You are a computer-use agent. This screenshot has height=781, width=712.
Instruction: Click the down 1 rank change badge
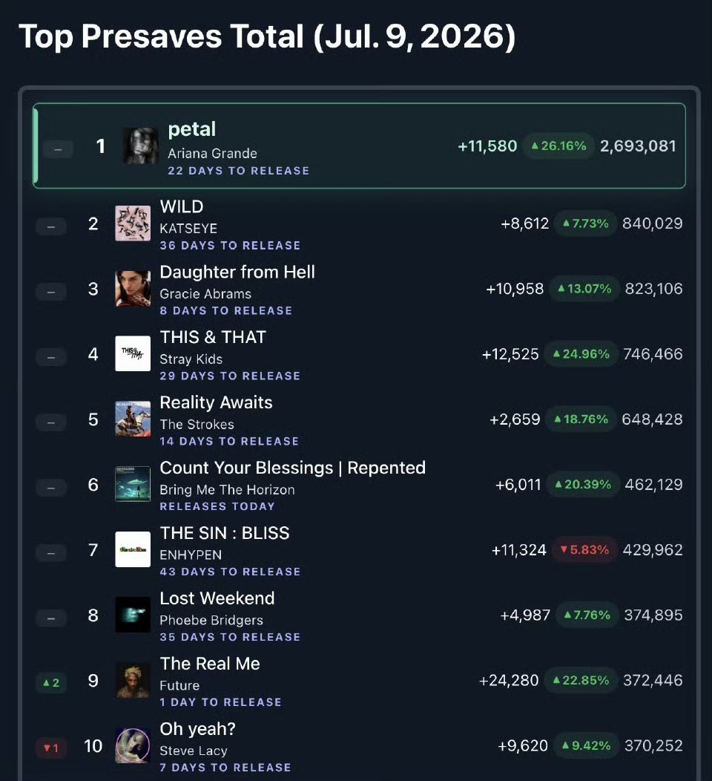click(x=51, y=748)
